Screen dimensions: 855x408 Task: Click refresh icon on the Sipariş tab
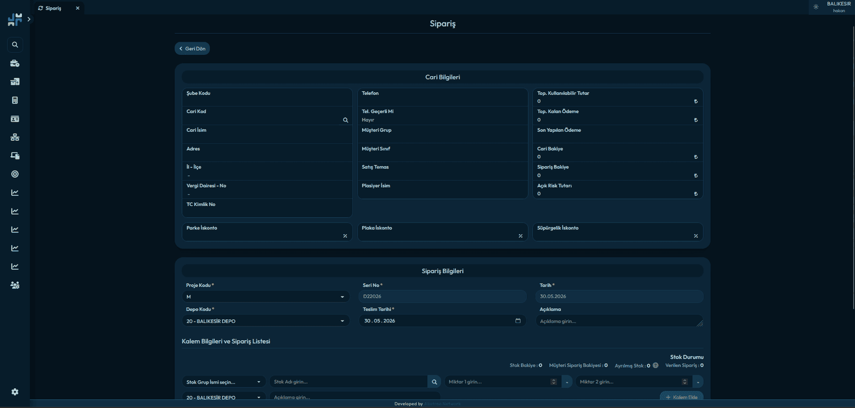[41, 8]
